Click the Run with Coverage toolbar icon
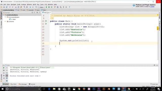This screenshot has height=91, width=162. pos(52,7)
